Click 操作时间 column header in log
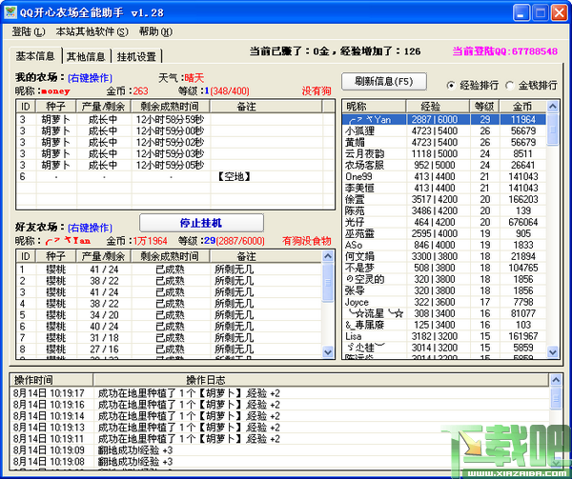This screenshot has height=479, width=572. [51, 380]
